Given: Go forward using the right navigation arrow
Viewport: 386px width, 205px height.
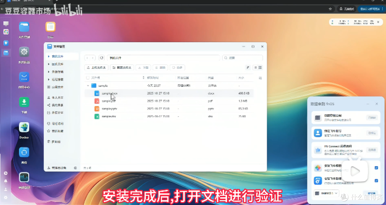Looking at the screenshot, I should (93, 58).
